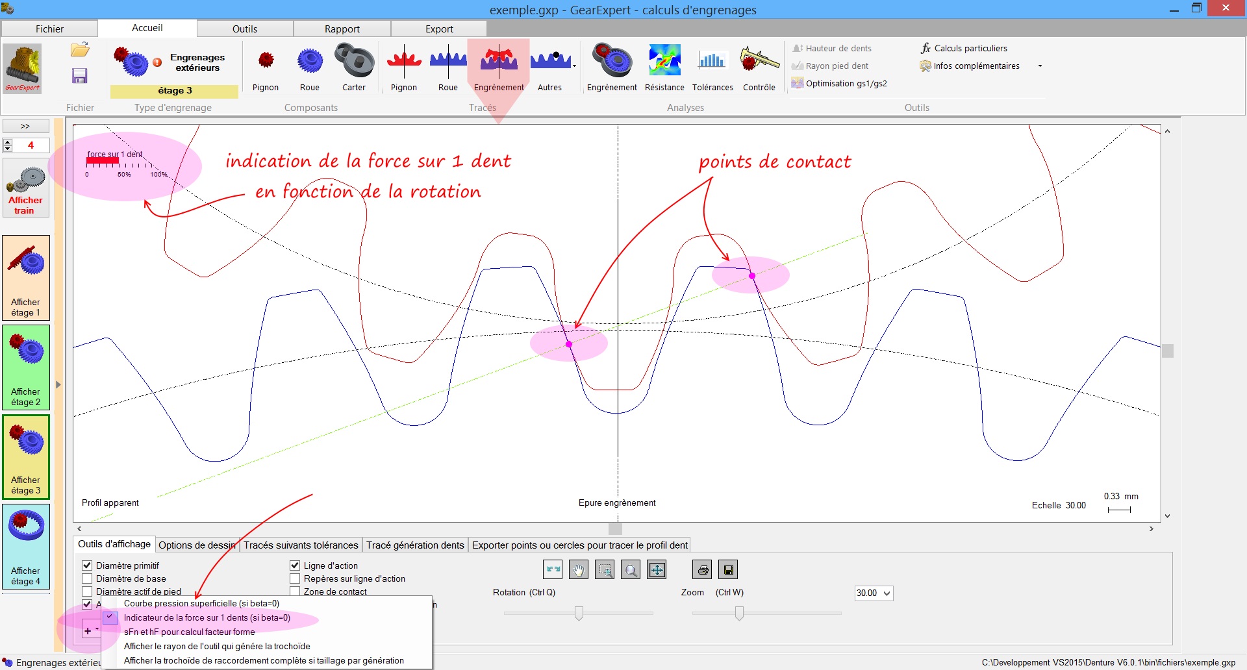Open Exporter points ou cercles tab
Viewport: 1247px width, 670px height.
pos(580,545)
